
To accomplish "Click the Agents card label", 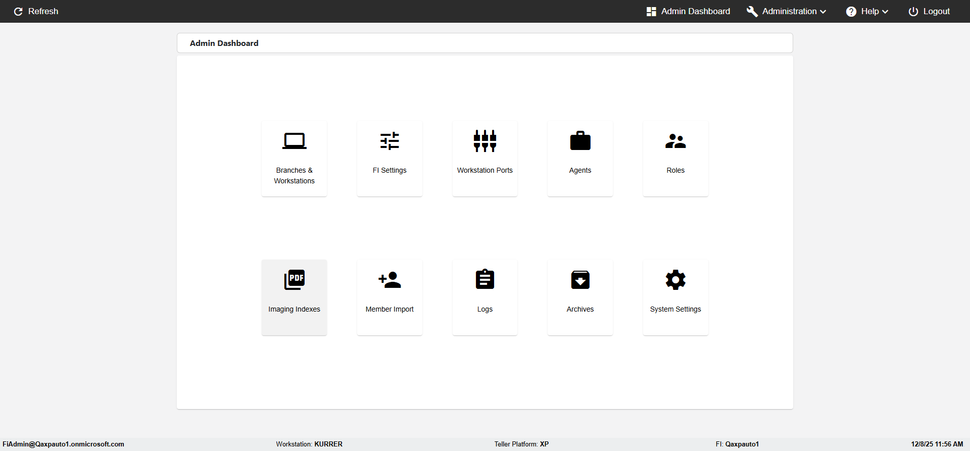I will pos(580,170).
